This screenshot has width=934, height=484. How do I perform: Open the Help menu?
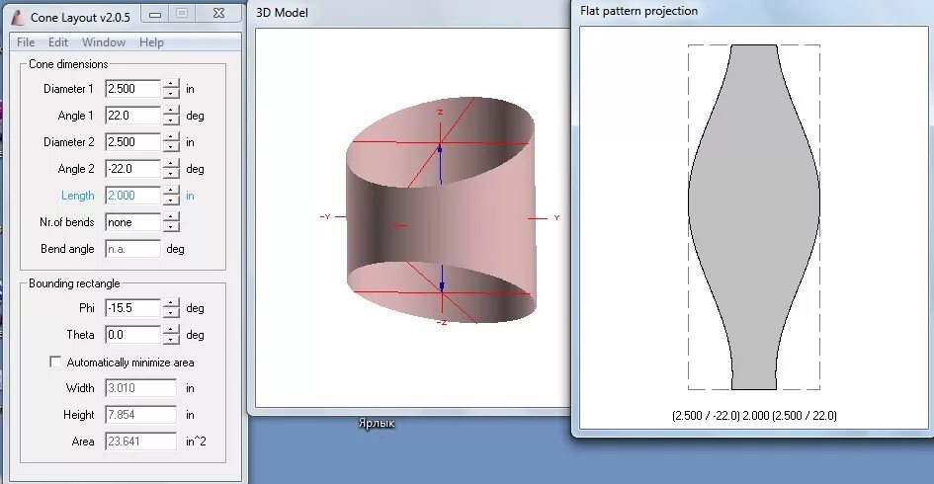coord(151,42)
